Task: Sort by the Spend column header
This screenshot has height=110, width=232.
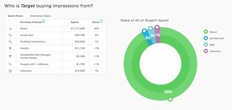Action: click(74, 22)
